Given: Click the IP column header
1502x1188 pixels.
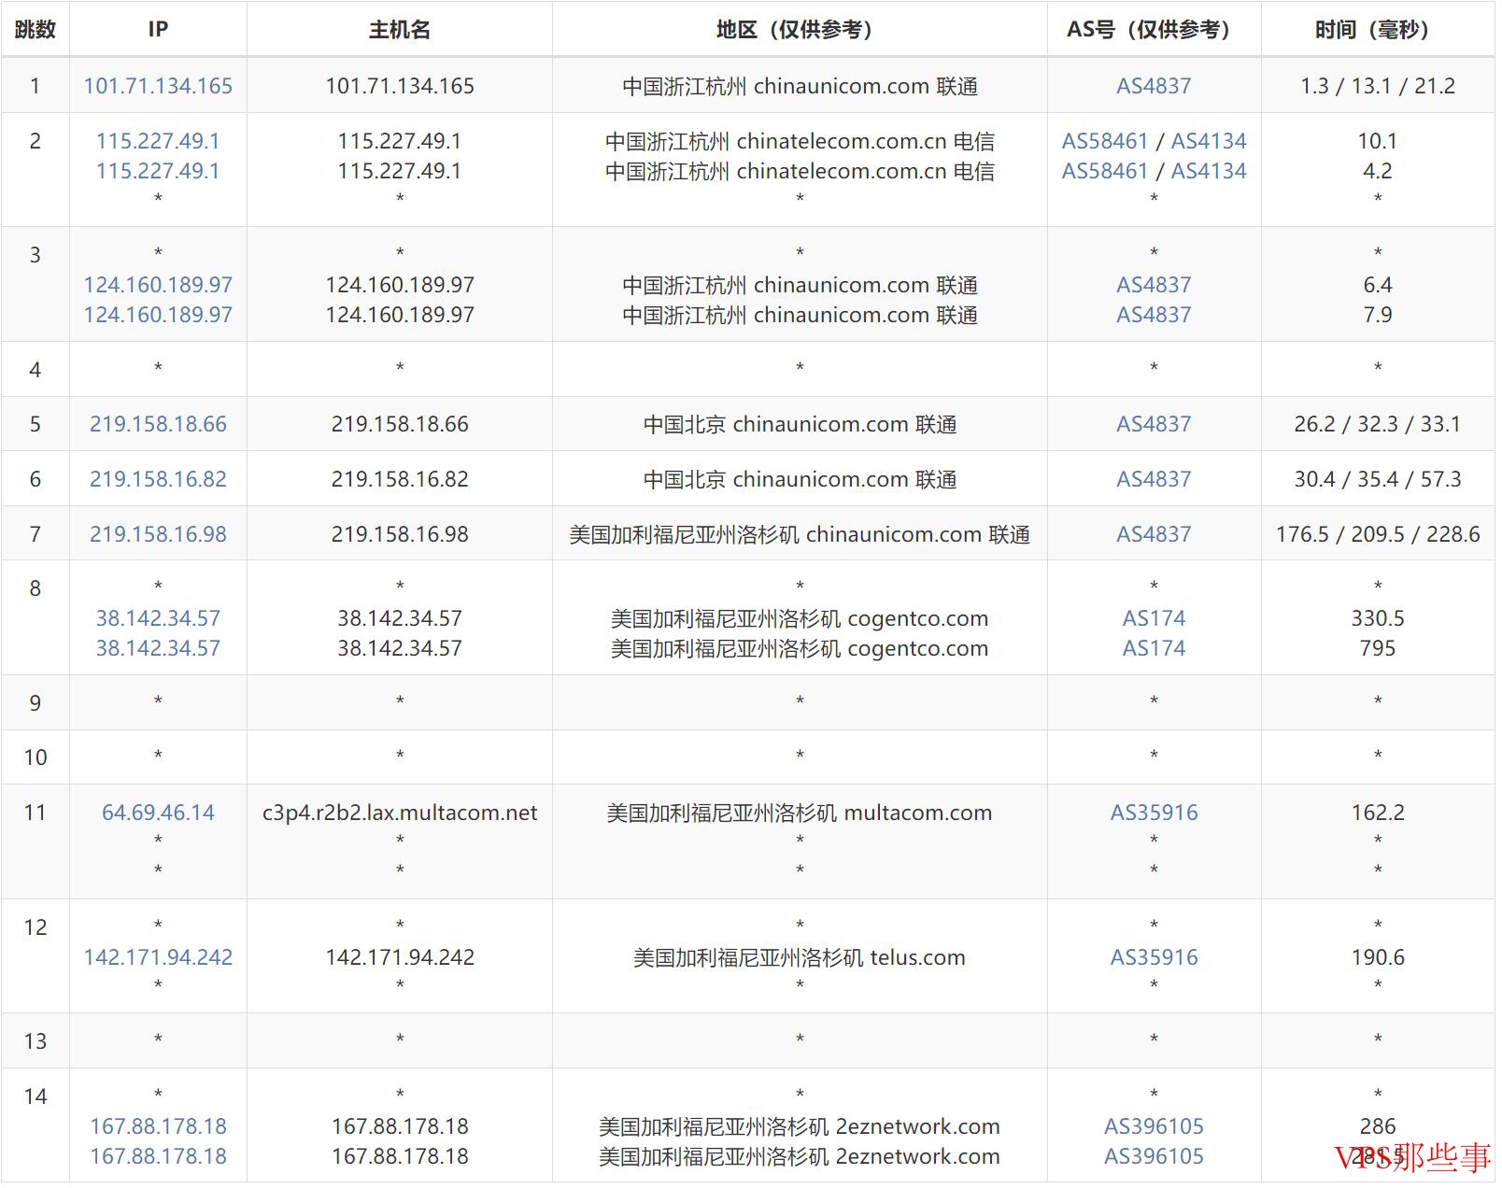Looking at the screenshot, I should click(x=158, y=30).
